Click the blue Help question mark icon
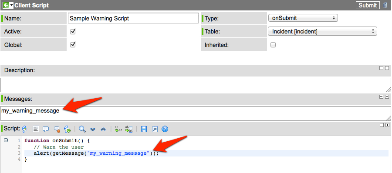Image resolution: width=392 pixels, height=173 pixels. pos(165,129)
